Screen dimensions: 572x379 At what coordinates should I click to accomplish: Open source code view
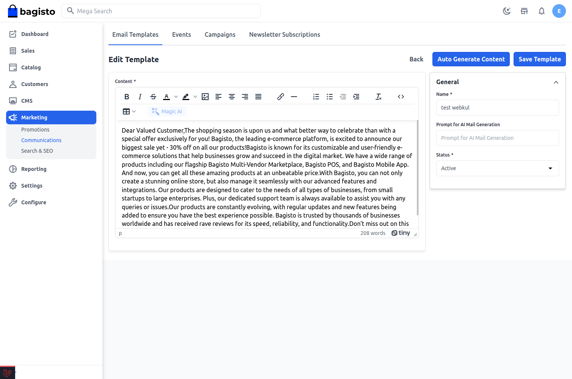coord(401,97)
